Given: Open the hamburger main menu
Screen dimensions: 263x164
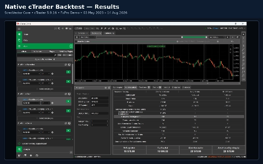Looking at the screenshot, I should point(19,28).
